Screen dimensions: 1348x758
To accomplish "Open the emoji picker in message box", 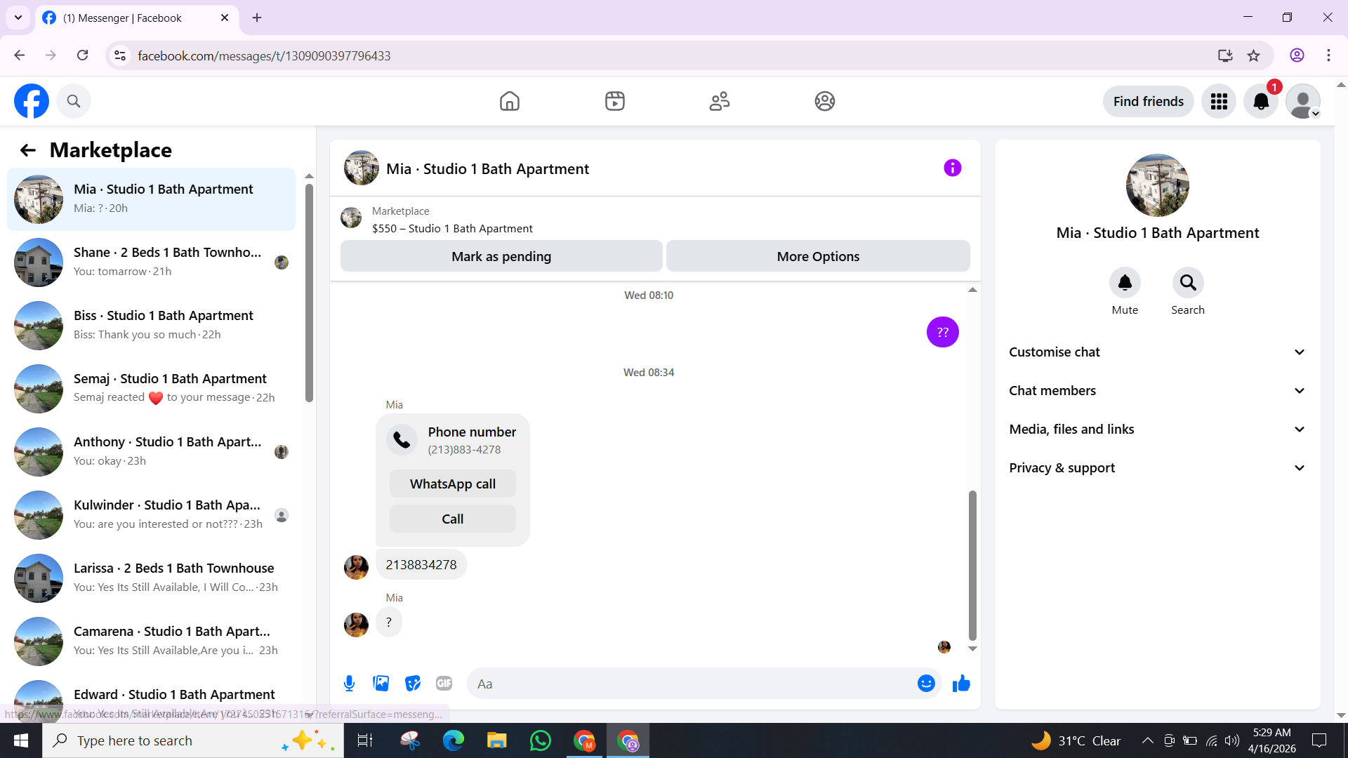I will click(926, 683).
